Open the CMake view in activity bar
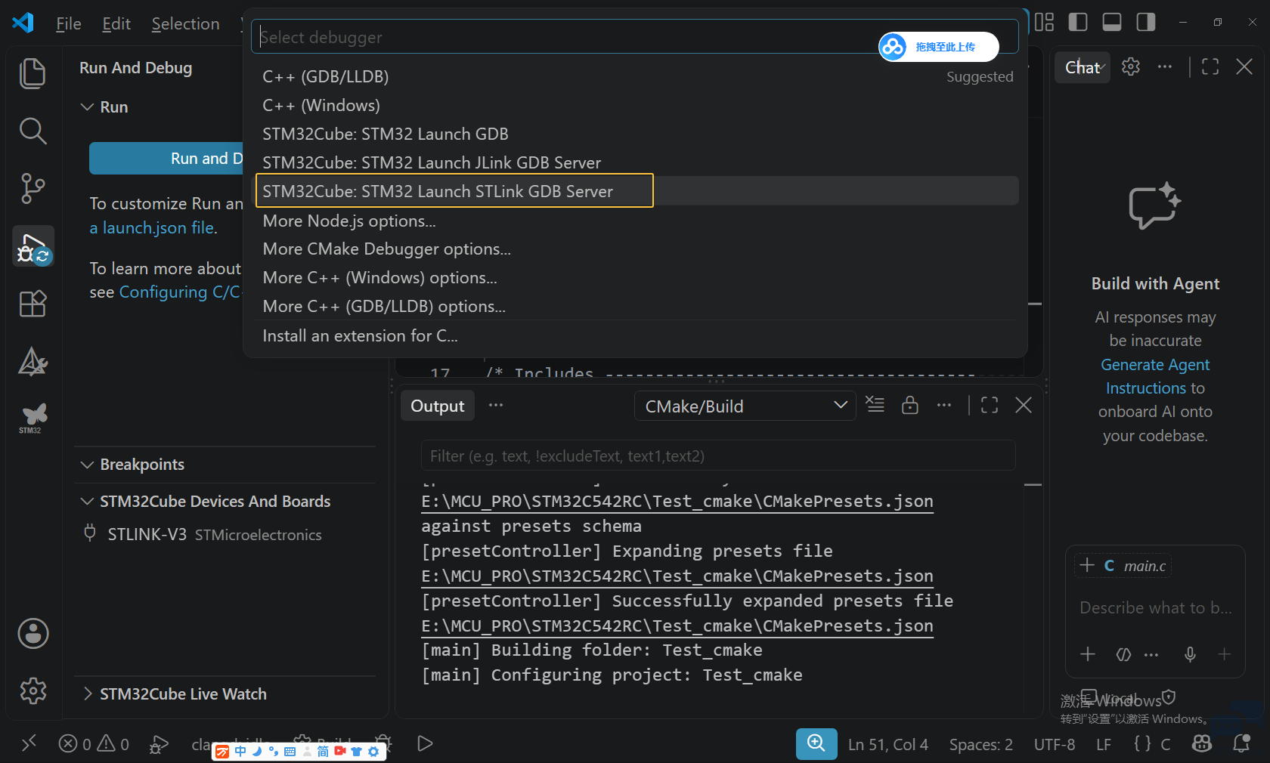Viewport: 1270px width, 763px height. pyautogui.click(x=33, y=362)
